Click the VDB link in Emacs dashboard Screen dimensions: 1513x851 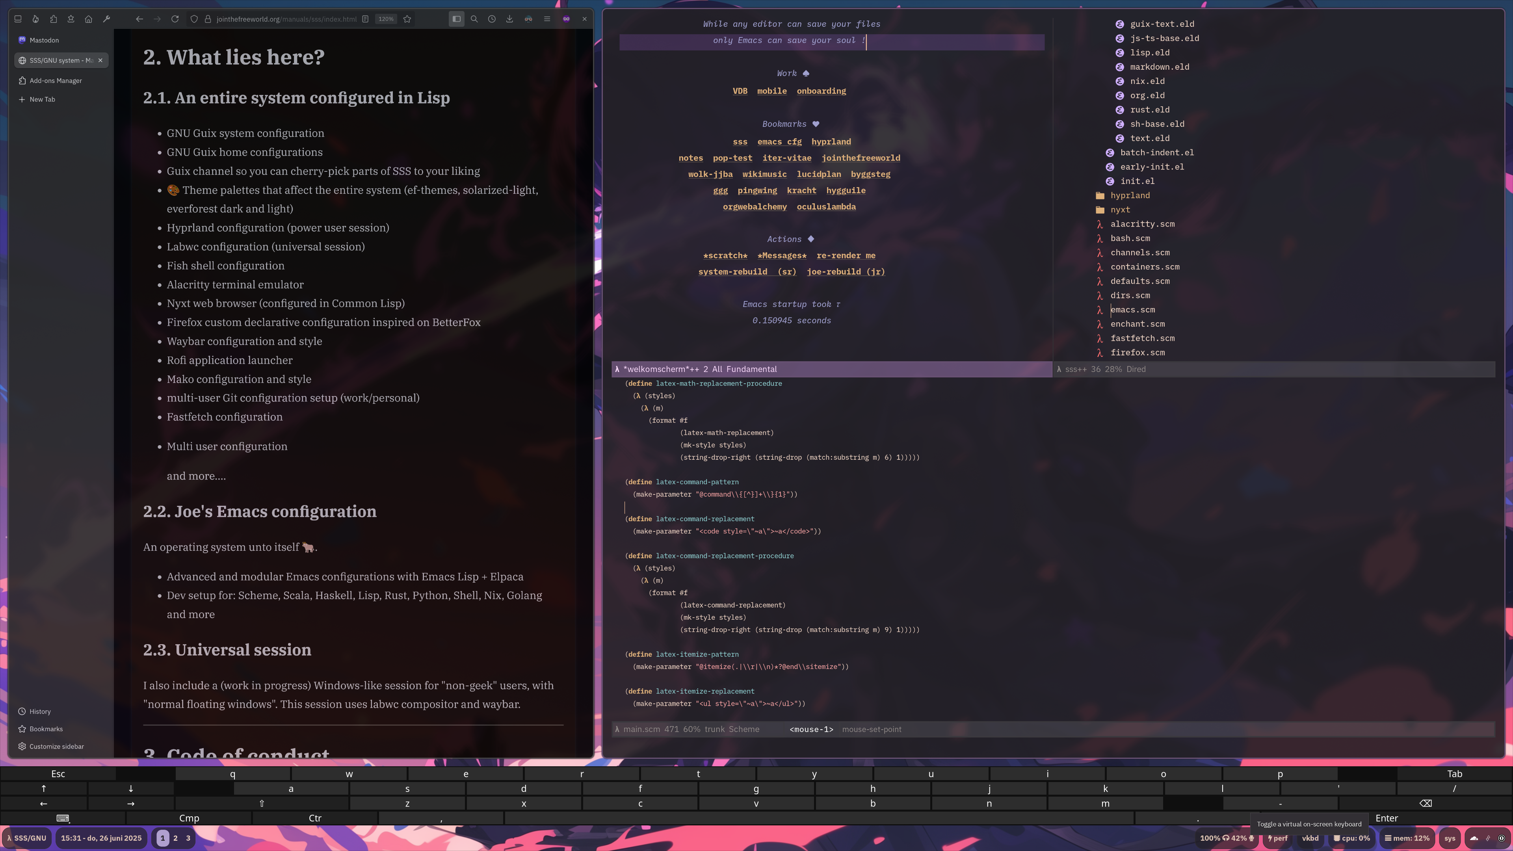click(x=740, y=91)
